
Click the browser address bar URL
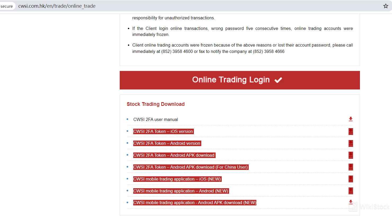[57, 6]
